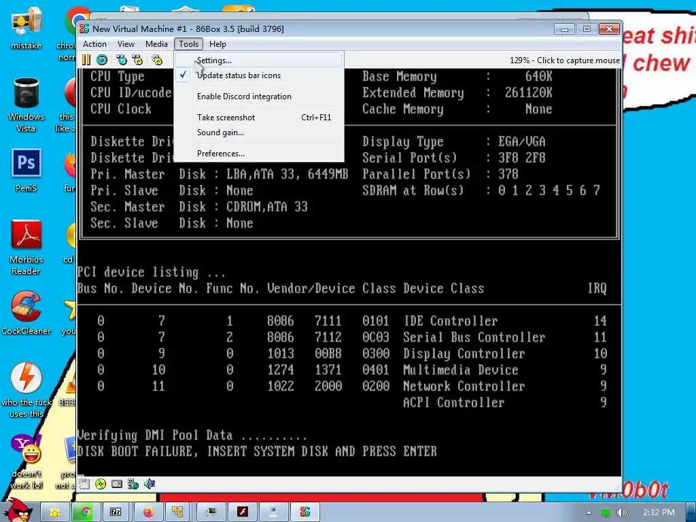Click 'Verifying DMI Pool Data' line
The image size is (696, 522).
click(192, 435)
